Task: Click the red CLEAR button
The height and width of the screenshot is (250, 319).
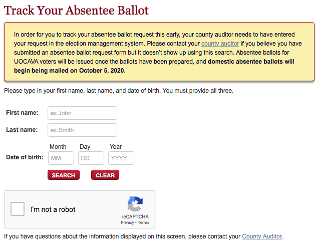Action: pyautogui.click(x=105, y=175)
